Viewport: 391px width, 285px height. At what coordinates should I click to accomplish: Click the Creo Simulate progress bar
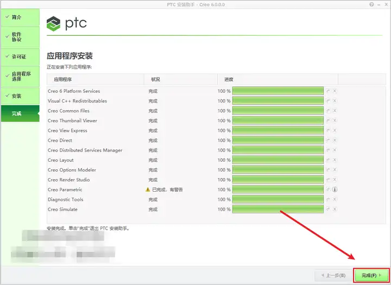278,209
